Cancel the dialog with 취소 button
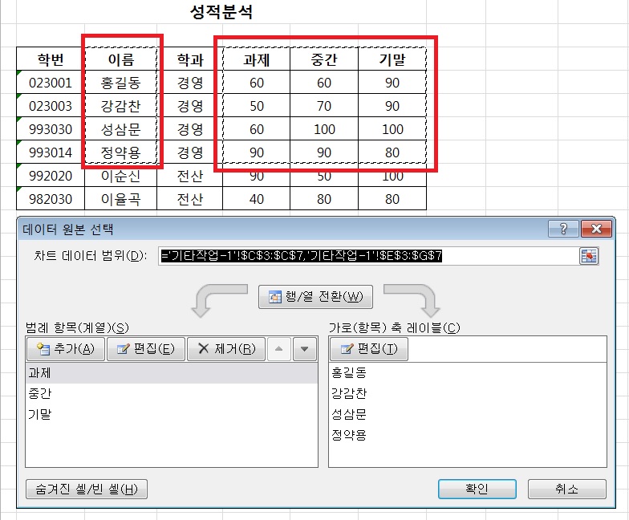The image size is (629, 520). pos(566,489)
